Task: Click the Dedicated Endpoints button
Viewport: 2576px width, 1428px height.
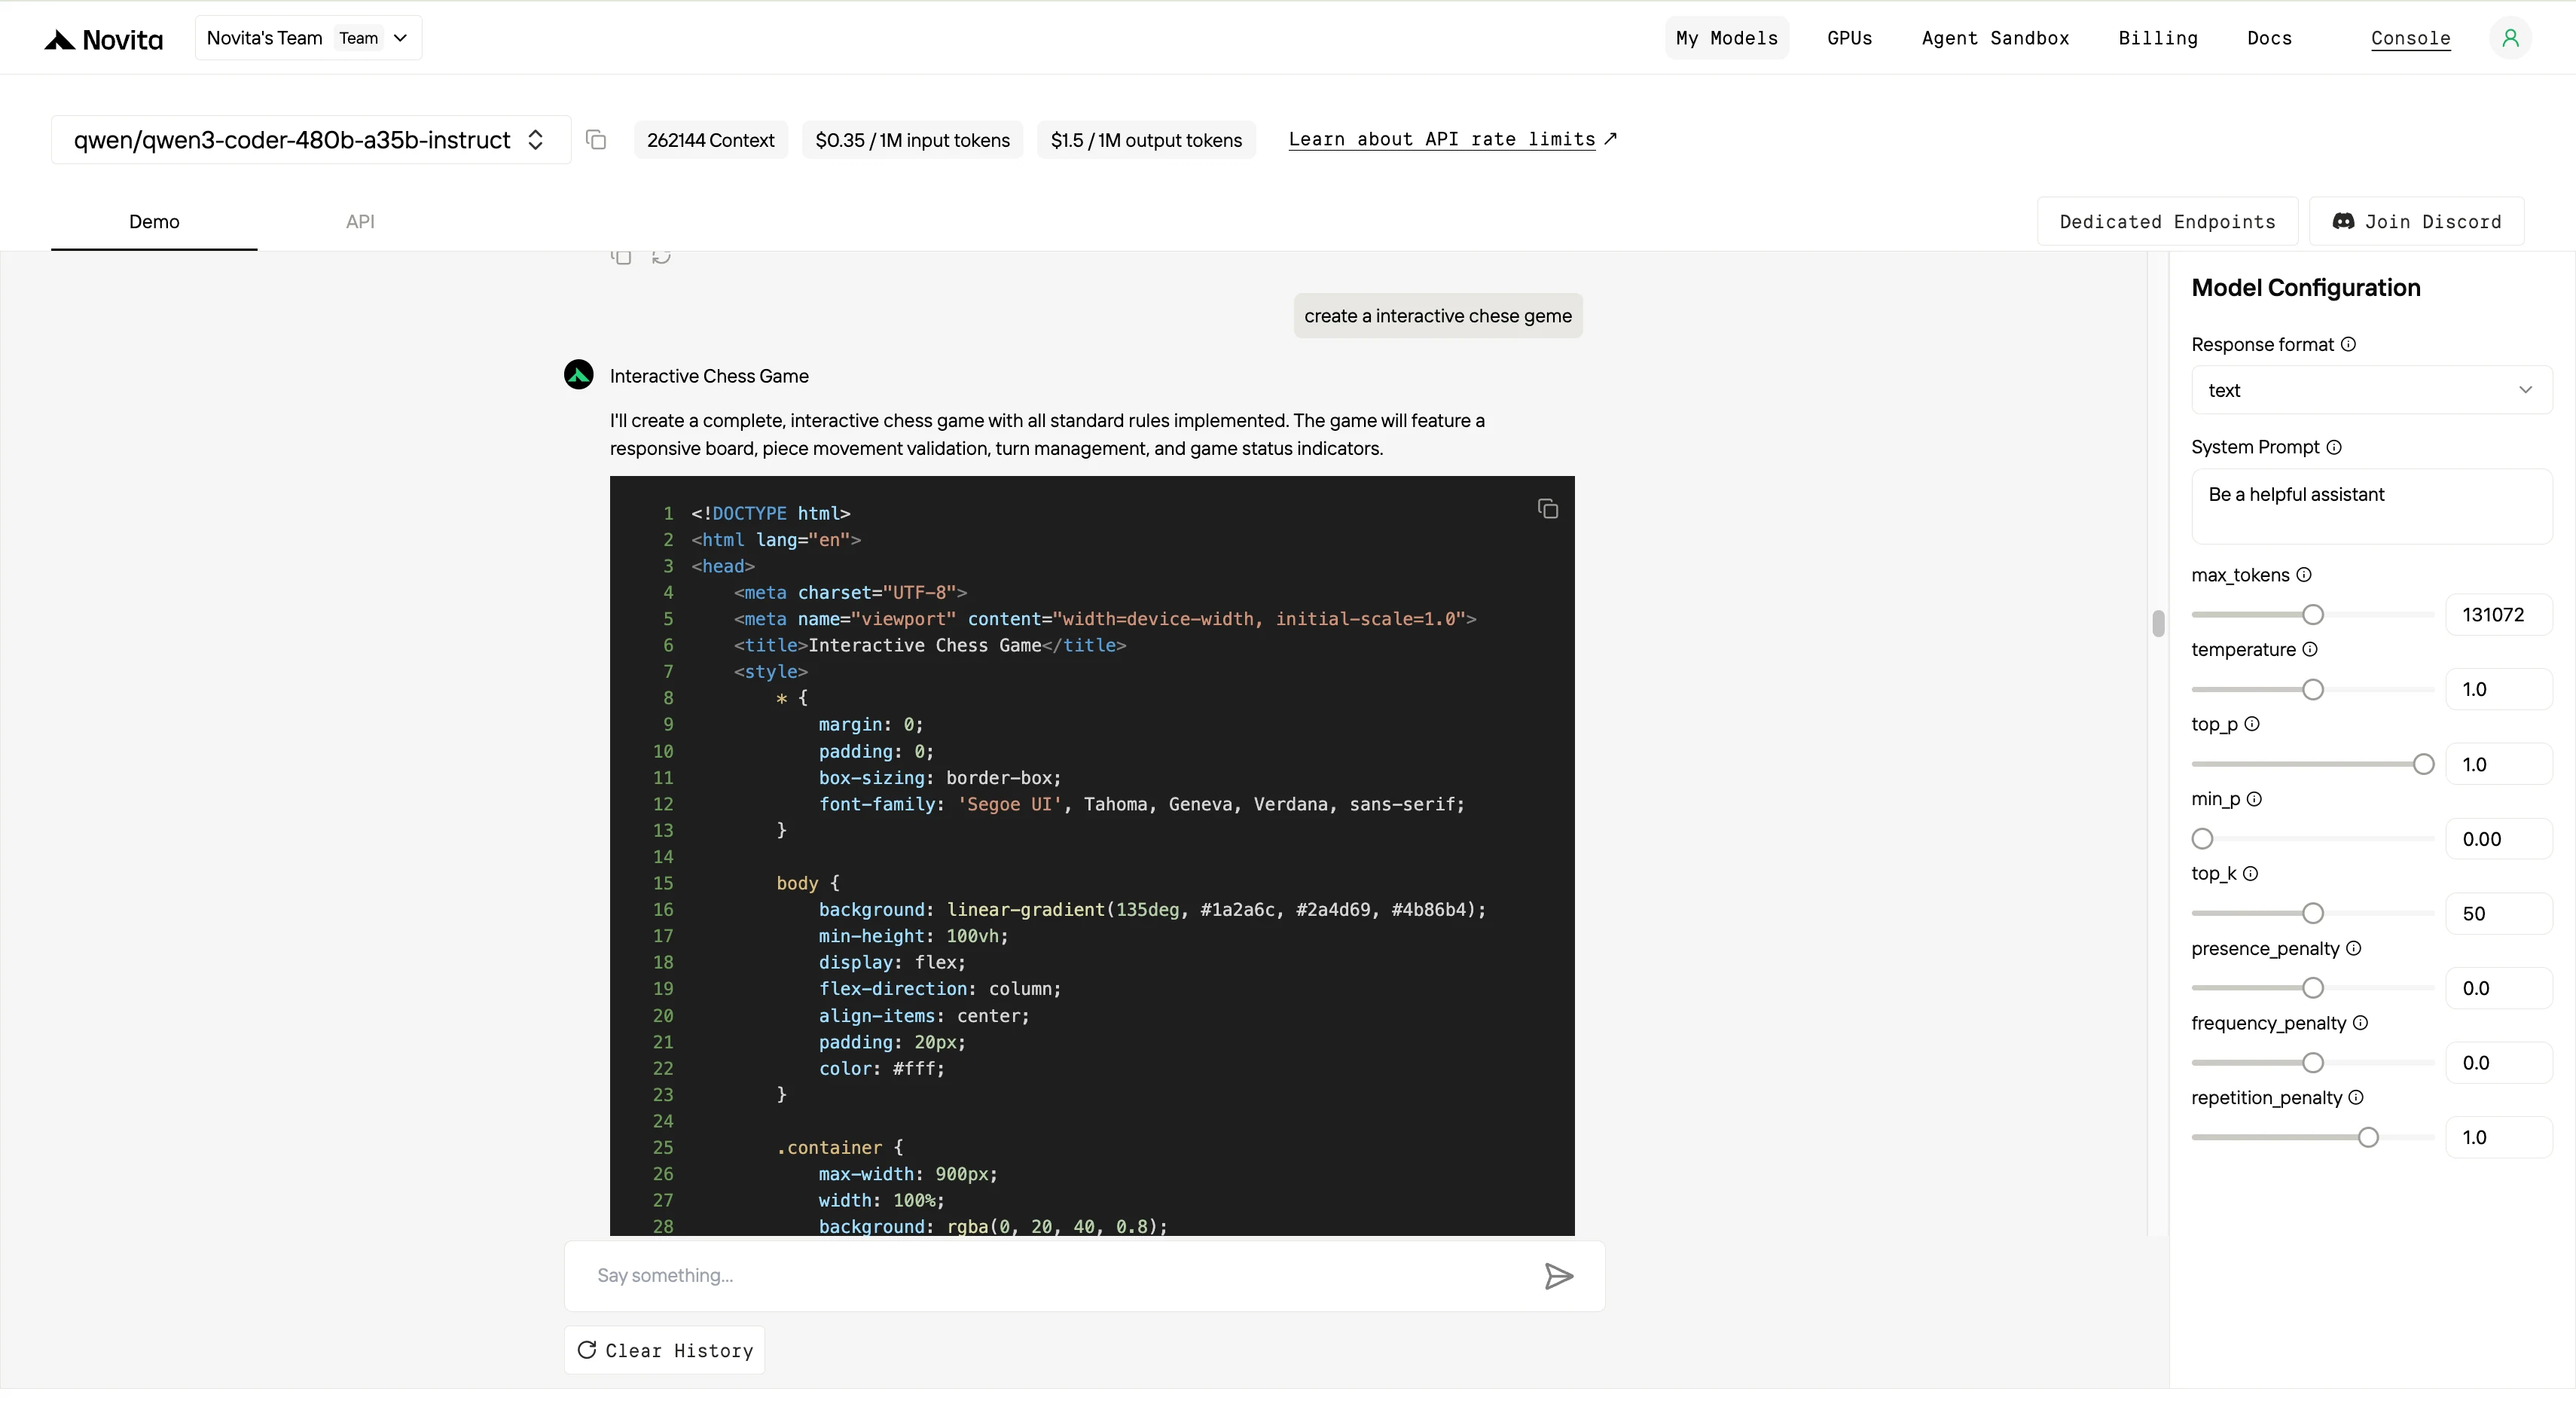Action: click(2167, 222)
